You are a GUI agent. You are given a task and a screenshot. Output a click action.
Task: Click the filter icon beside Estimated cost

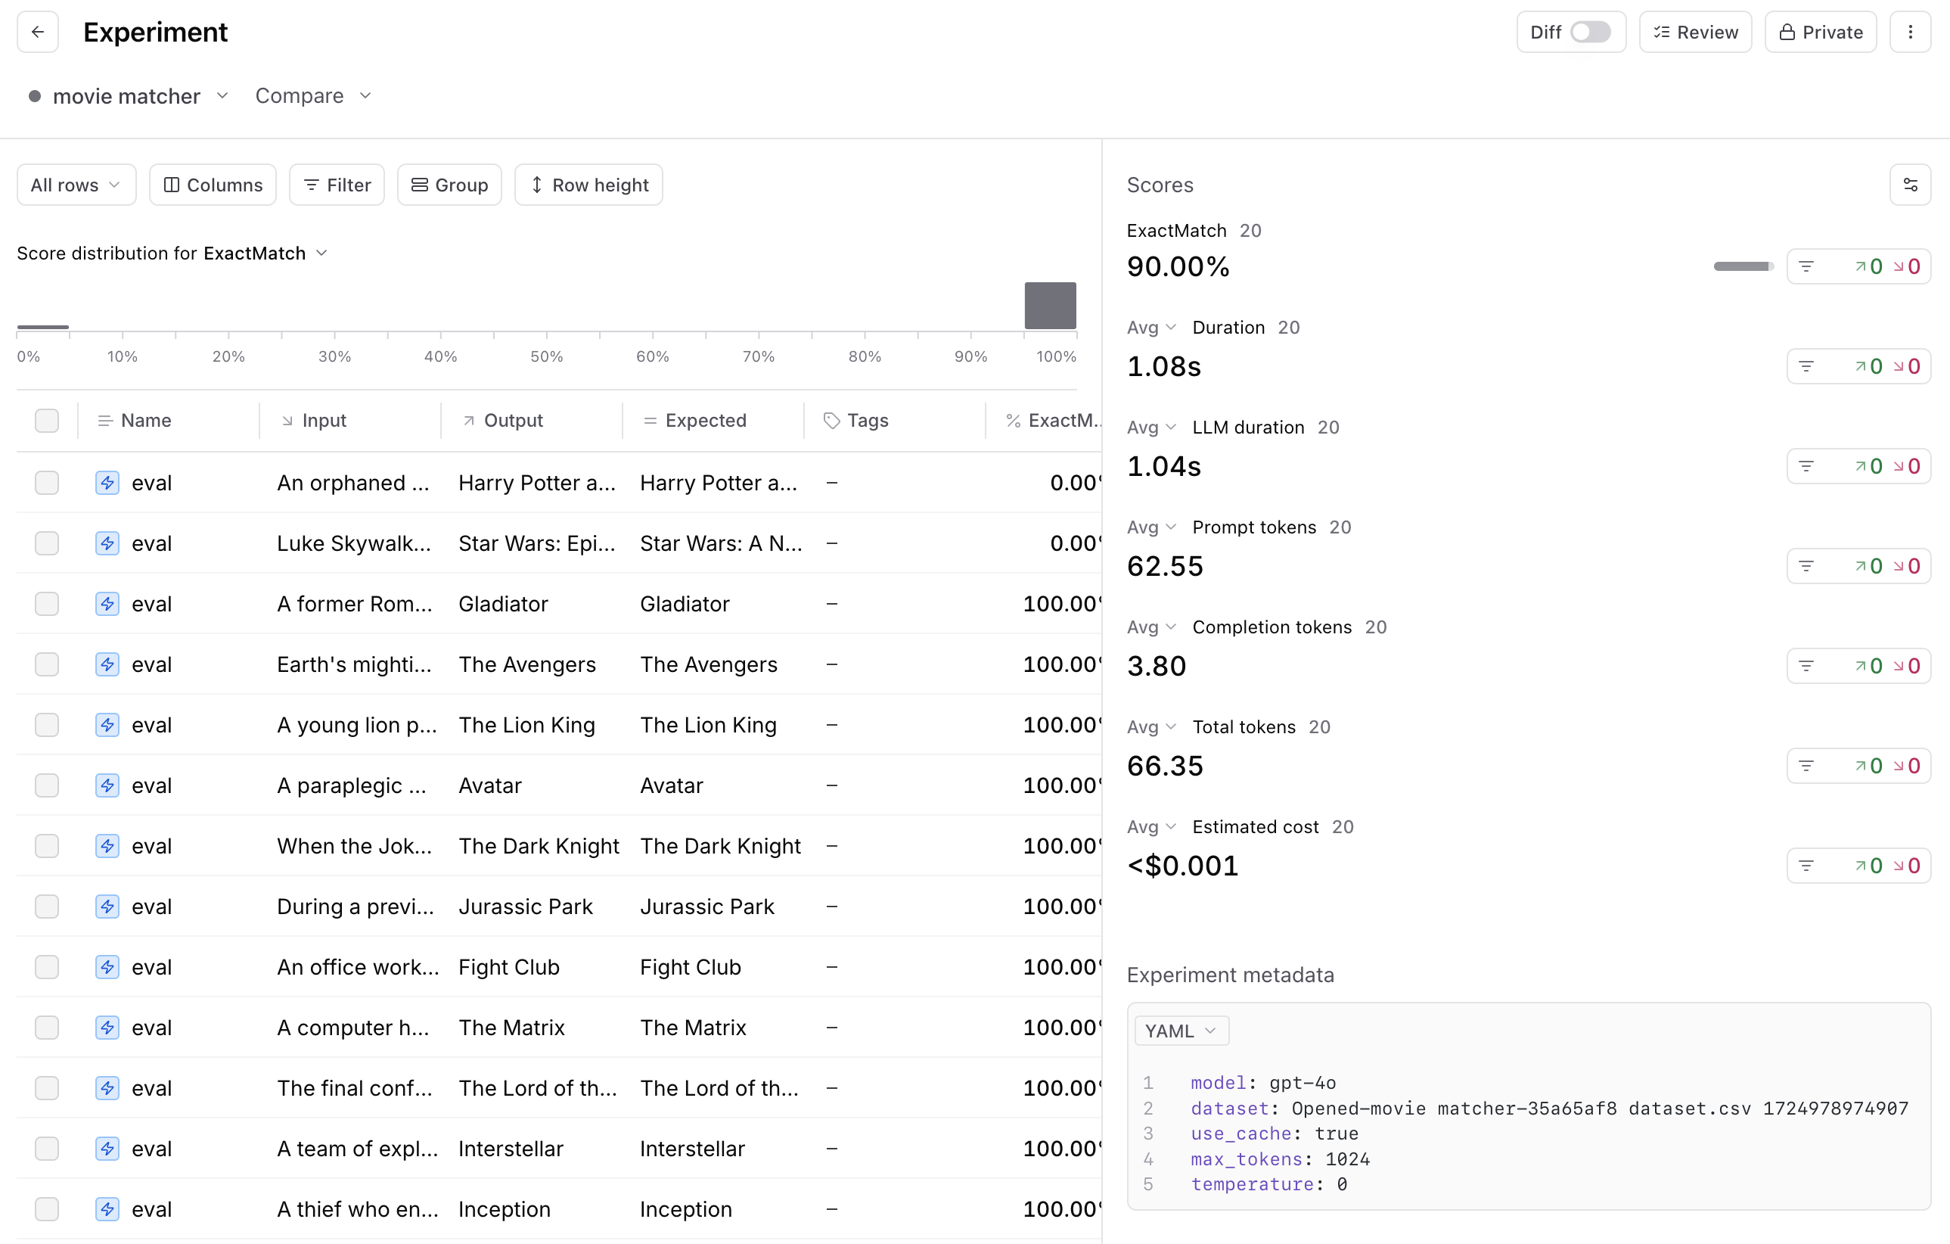tap(1806, 866)
